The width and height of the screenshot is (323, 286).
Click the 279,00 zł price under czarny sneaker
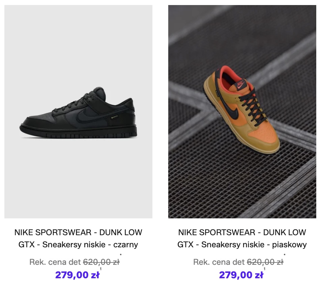pyautogui.click(x=77, y=275)
